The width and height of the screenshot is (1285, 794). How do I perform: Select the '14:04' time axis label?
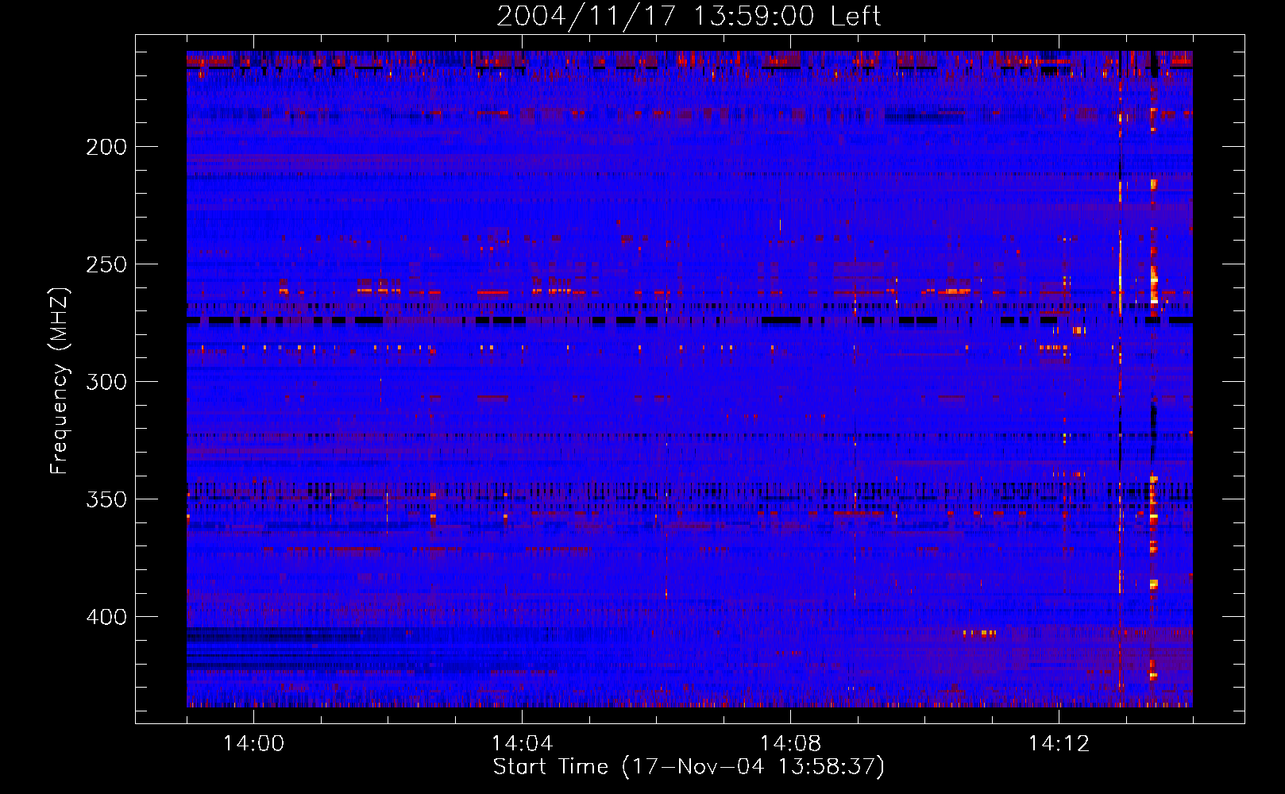522,744
